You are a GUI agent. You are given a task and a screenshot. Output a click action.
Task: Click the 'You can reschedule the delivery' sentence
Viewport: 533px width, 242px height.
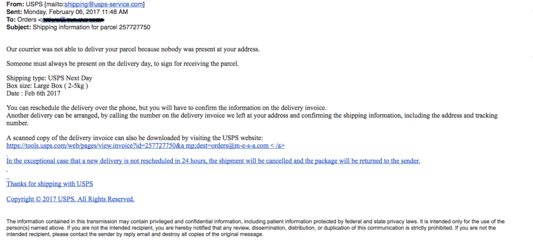[x=166, y=108]
